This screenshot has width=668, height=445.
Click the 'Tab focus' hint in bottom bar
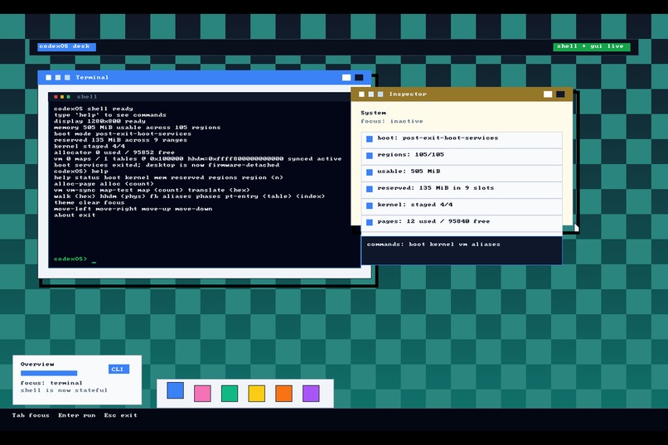(31, 415)
